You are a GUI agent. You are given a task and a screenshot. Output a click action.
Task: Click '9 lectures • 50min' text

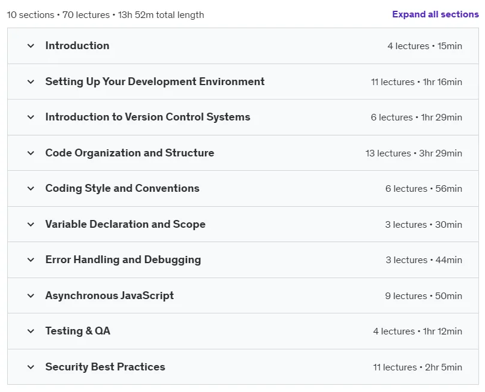[424, 296]
